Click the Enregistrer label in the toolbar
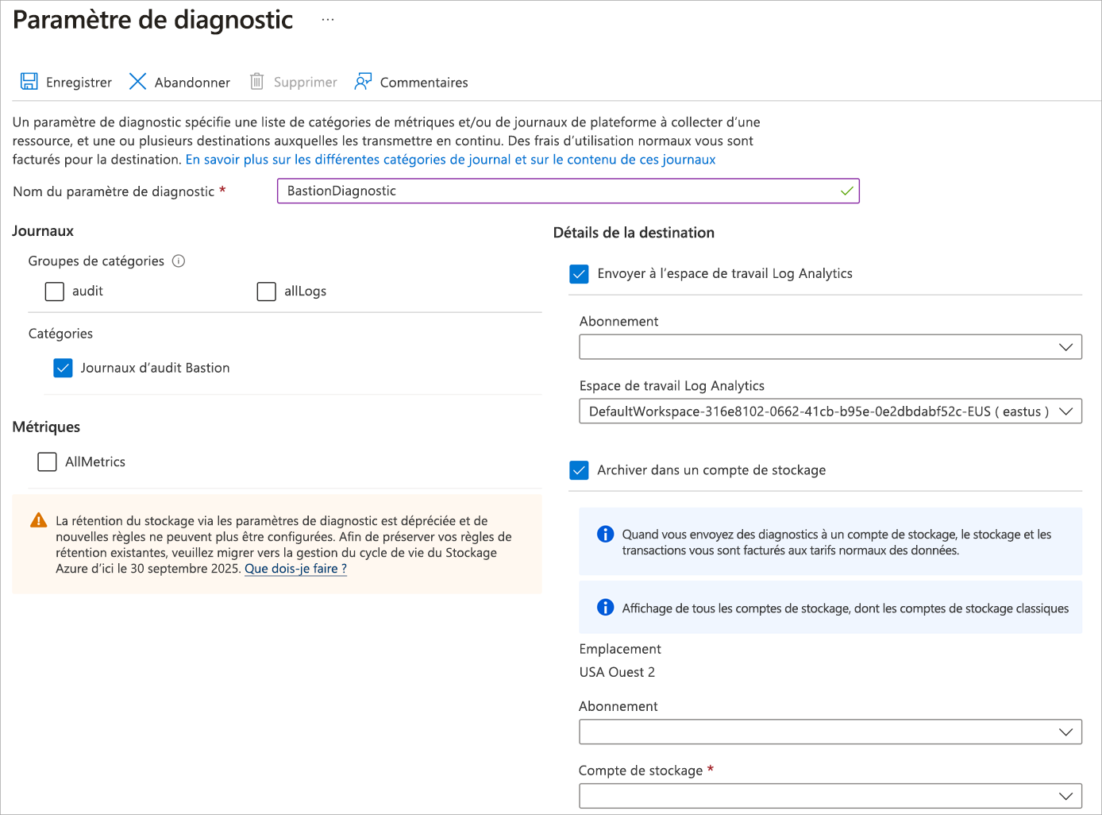The width and height of the screenshot is (1102, 815). [79, 83]
